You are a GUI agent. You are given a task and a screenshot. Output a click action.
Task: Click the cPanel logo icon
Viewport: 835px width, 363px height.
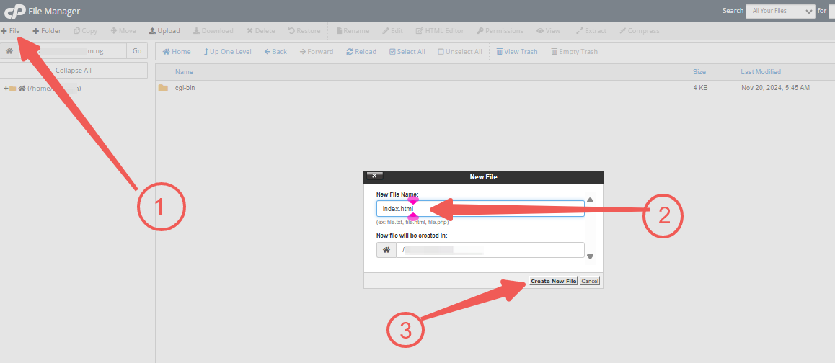coord(15,11)
